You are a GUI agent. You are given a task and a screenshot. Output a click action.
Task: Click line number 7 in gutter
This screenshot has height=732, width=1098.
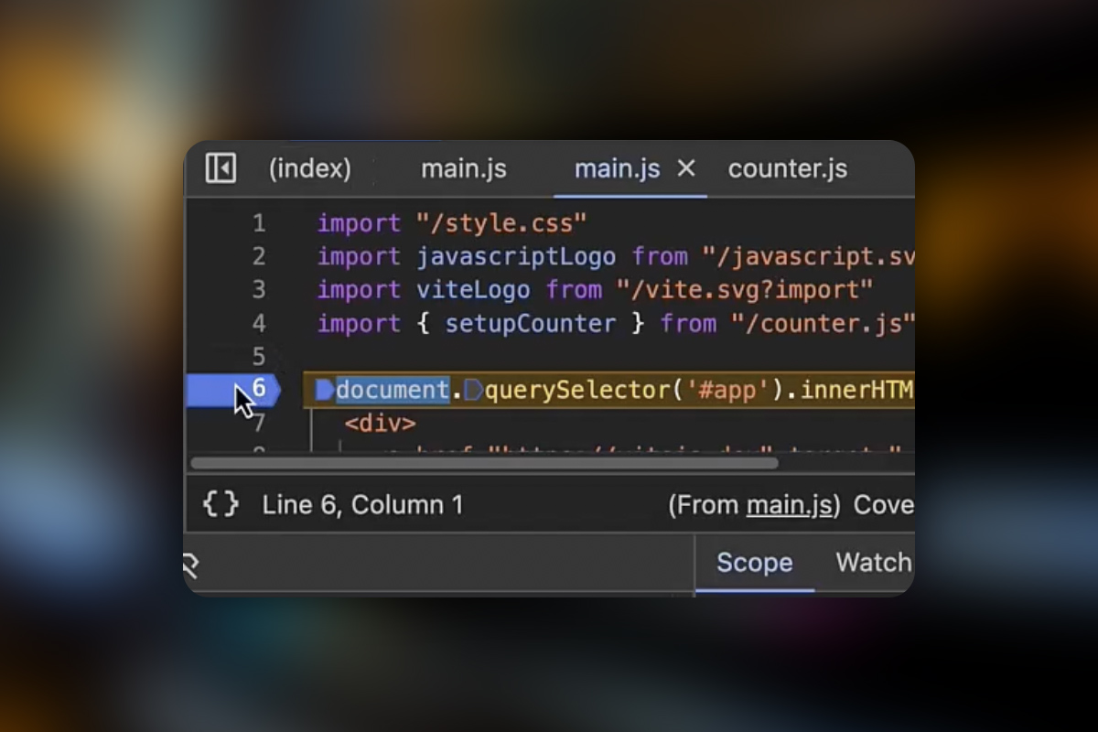pyautogui.click(x=259, y=423)
